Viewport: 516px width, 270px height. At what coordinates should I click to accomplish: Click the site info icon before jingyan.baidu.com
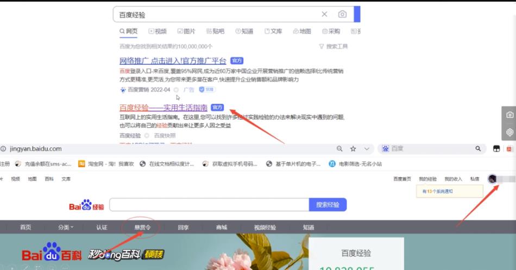3,149
